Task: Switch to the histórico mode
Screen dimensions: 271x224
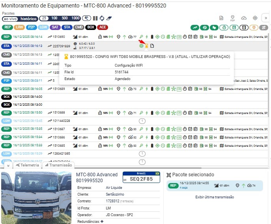Action: tap(28, 19)
